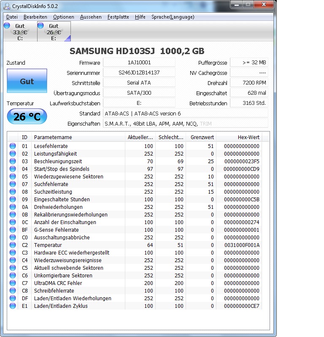
Task: Click the Übertragungsmodus field SATA/300
Action: [139, 93]
